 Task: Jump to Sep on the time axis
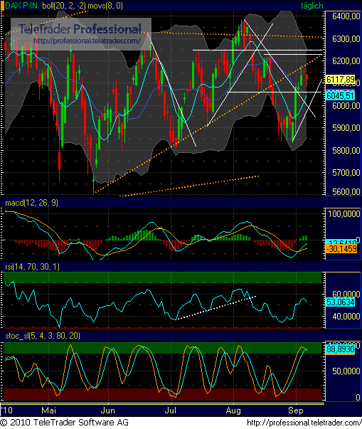click(296, 411)
